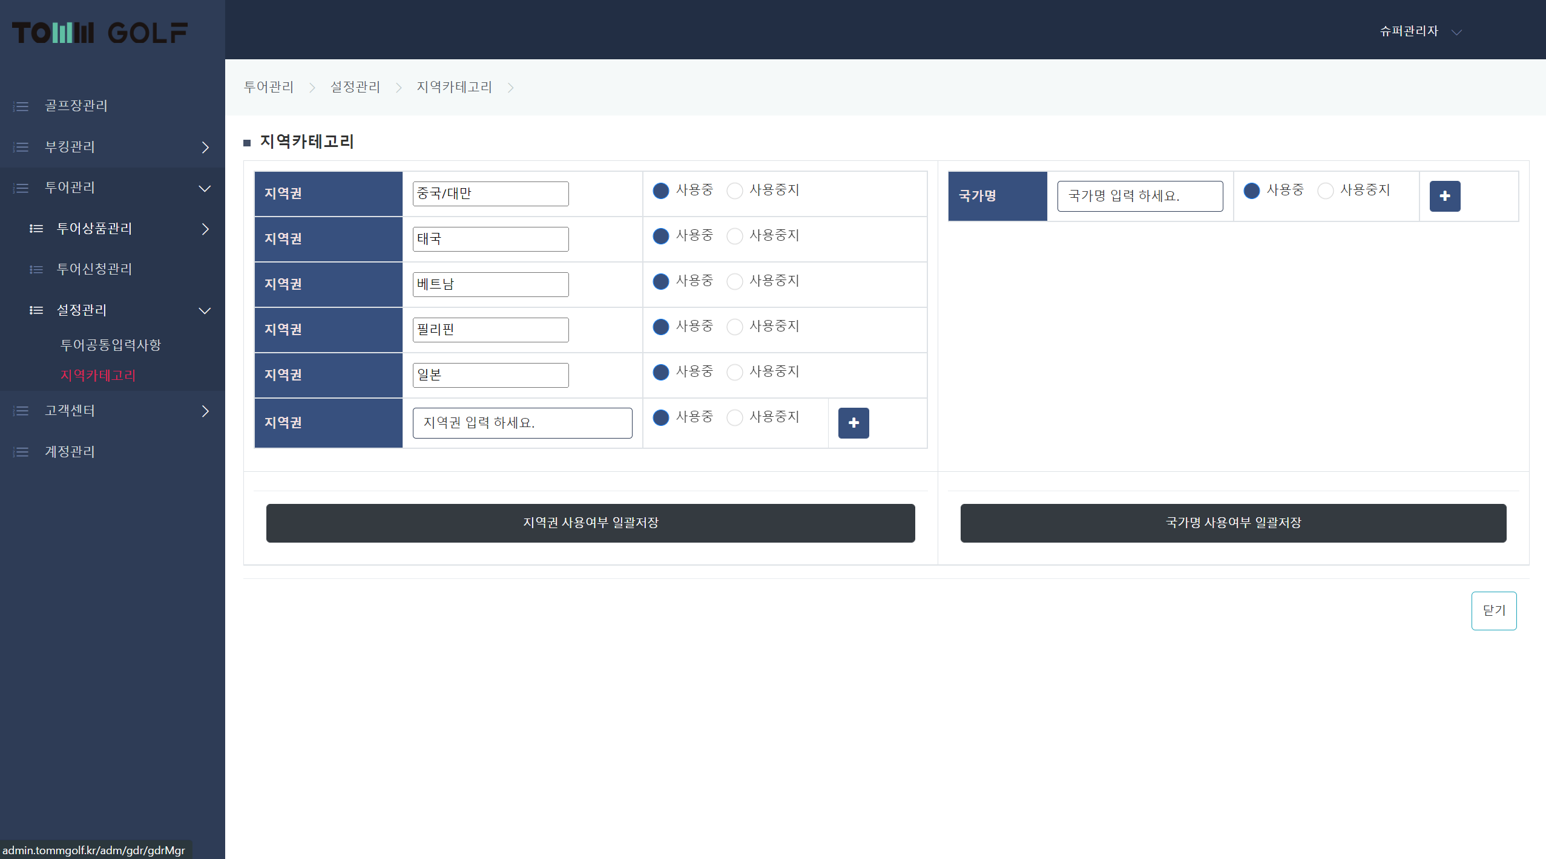This screenshot has height=859, width=1546.
Task: Click the list icon beside 부킹관리
Action: pyautogui.click(x=21, y=147)
